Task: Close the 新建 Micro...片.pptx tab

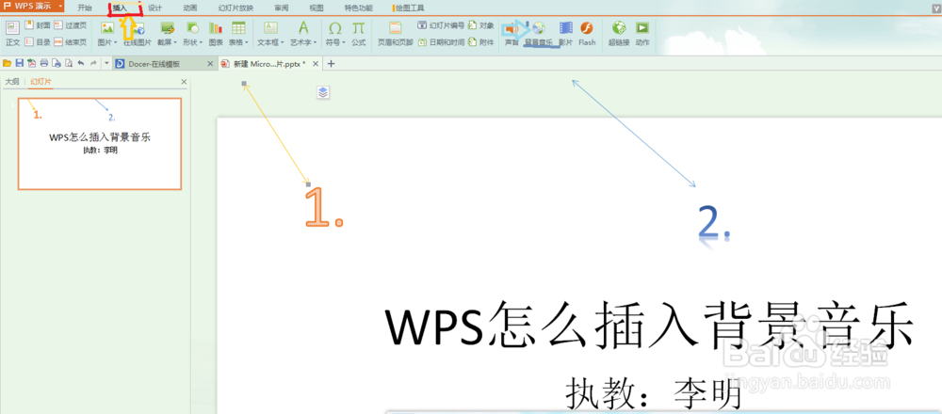Action: [x=317, y=64]
